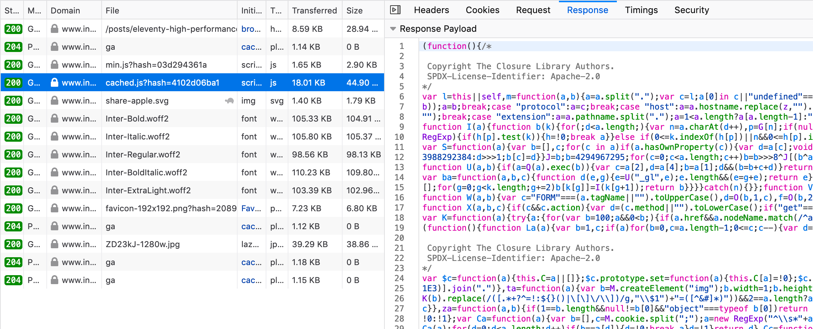Sort by the File column header
The image size is (813, 329).
tap(169, 10)
